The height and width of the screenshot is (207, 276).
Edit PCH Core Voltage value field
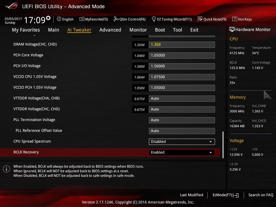182,56
